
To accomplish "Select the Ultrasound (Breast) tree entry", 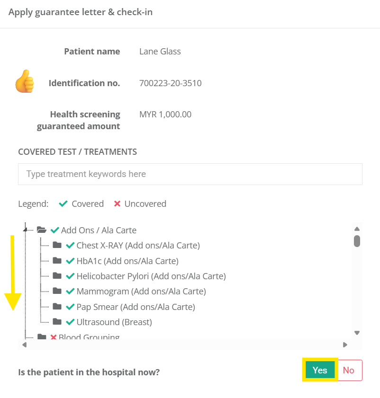I will click(114, 322).
